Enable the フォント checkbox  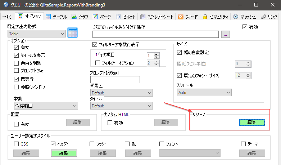(x=162, y=144)
